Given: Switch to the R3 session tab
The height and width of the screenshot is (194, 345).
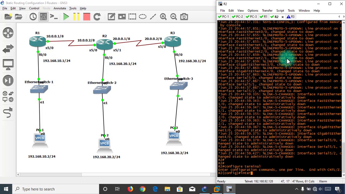Looking at the screenshot, I should [x=291, y=17].
